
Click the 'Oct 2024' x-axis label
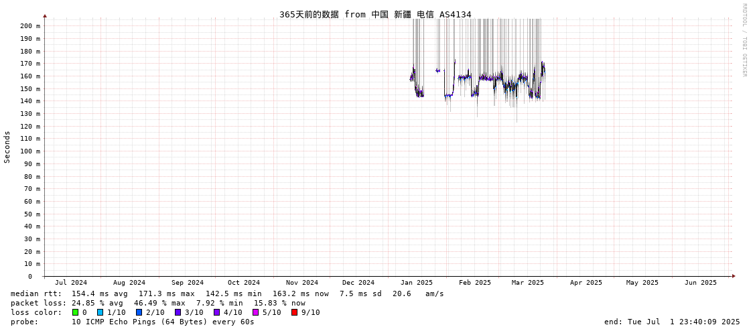pyautogui.click(x=244, y=283)
